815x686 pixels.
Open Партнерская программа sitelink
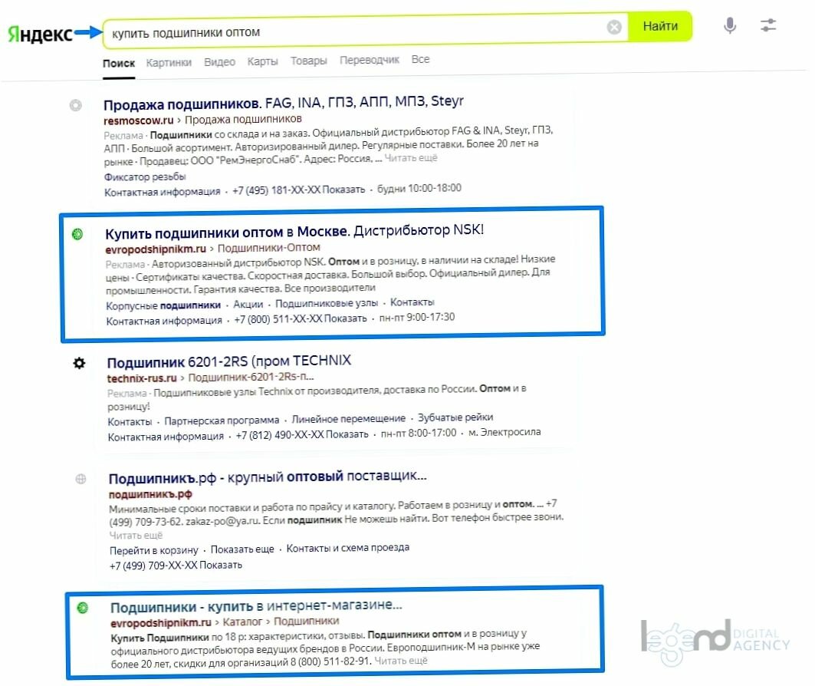pos(222,421)
